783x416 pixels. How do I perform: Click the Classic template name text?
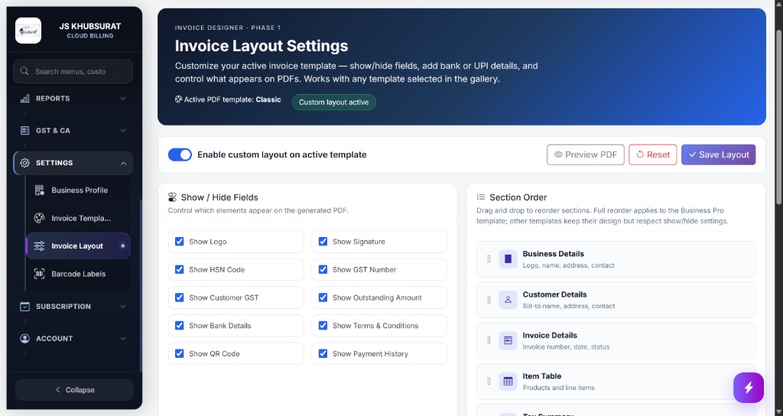[x=268, y=99]
